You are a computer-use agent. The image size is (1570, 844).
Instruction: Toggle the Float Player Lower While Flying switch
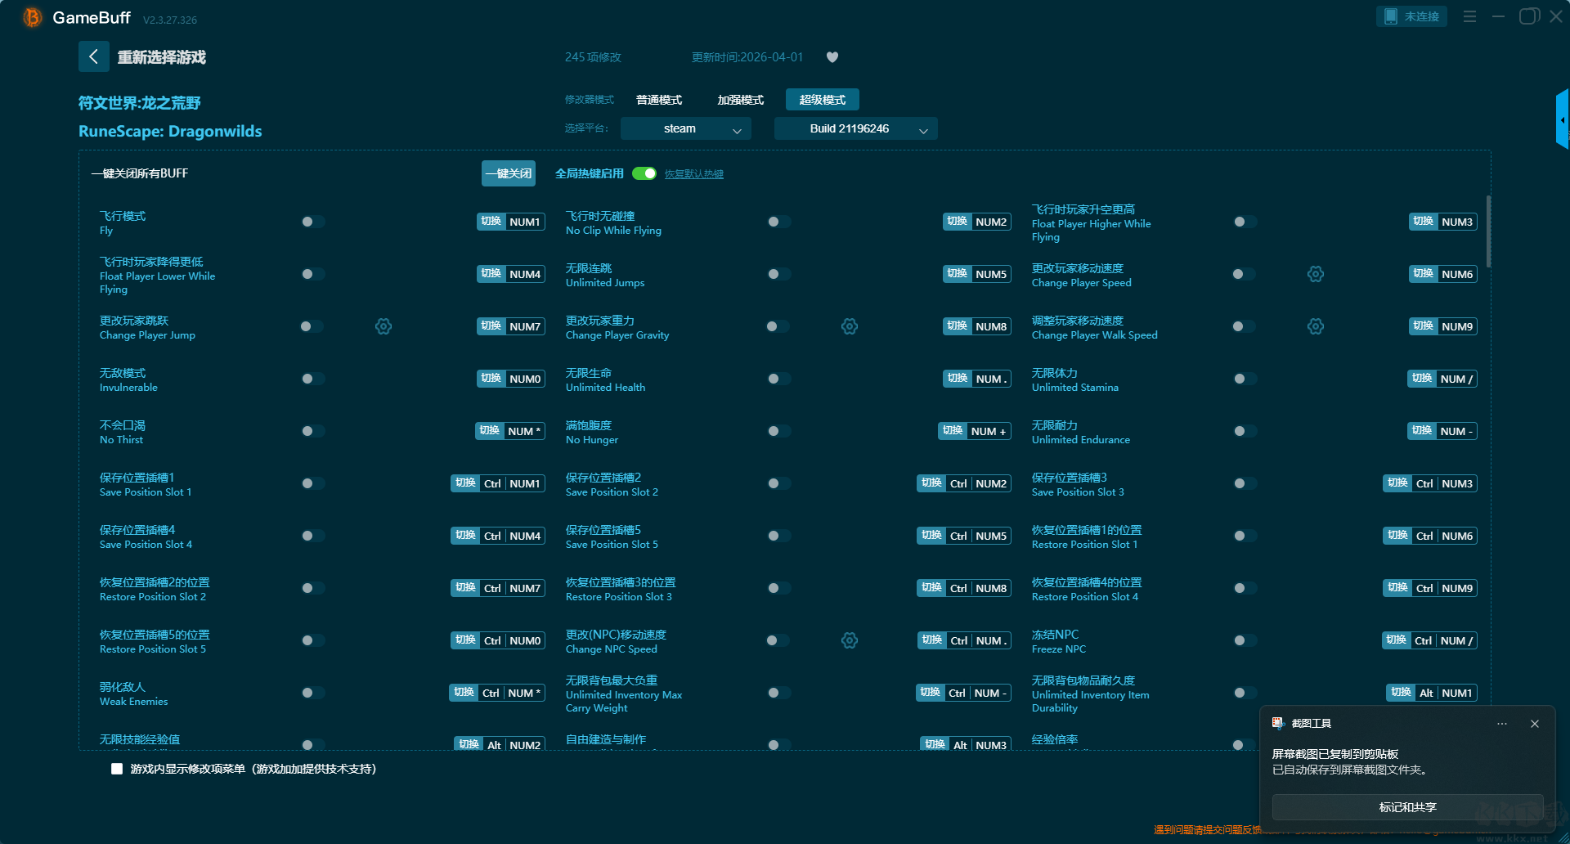click(312, 274)
